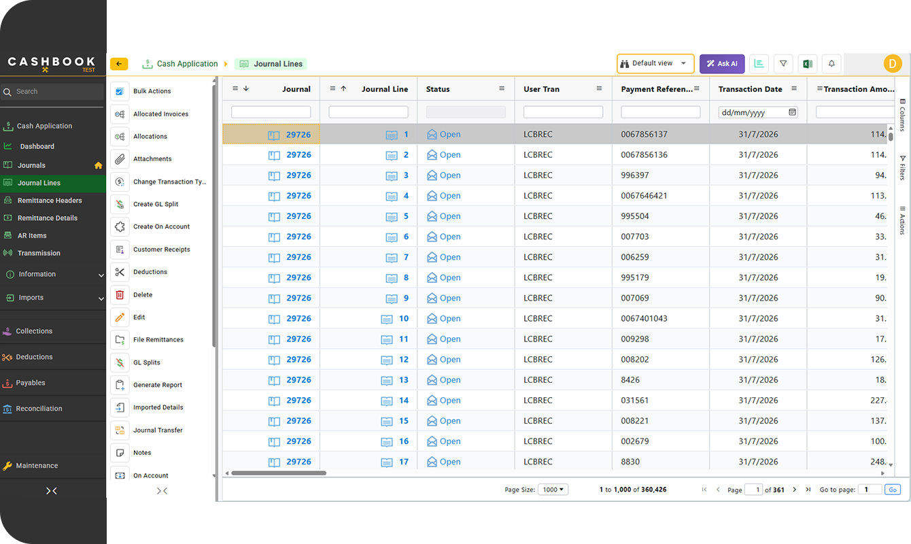Open the Page Size 1000 dropdown
Screen dimensions: 911x544
pos(553,490)
